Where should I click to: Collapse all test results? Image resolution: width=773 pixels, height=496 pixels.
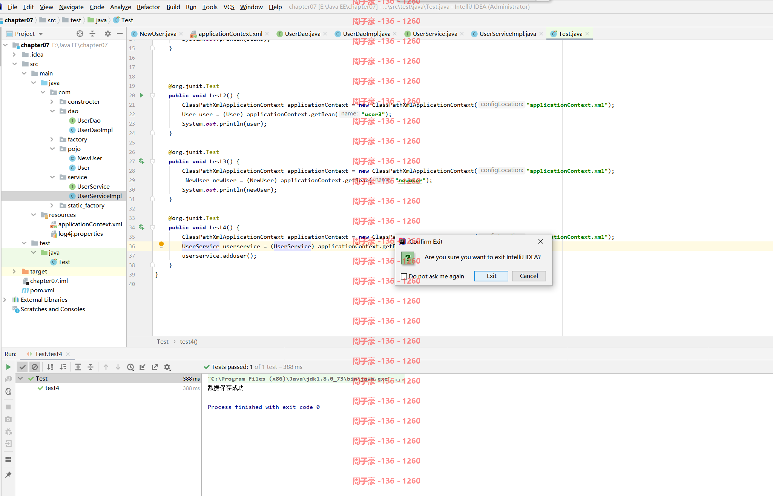pyautogui.click(x=90, y=367)
